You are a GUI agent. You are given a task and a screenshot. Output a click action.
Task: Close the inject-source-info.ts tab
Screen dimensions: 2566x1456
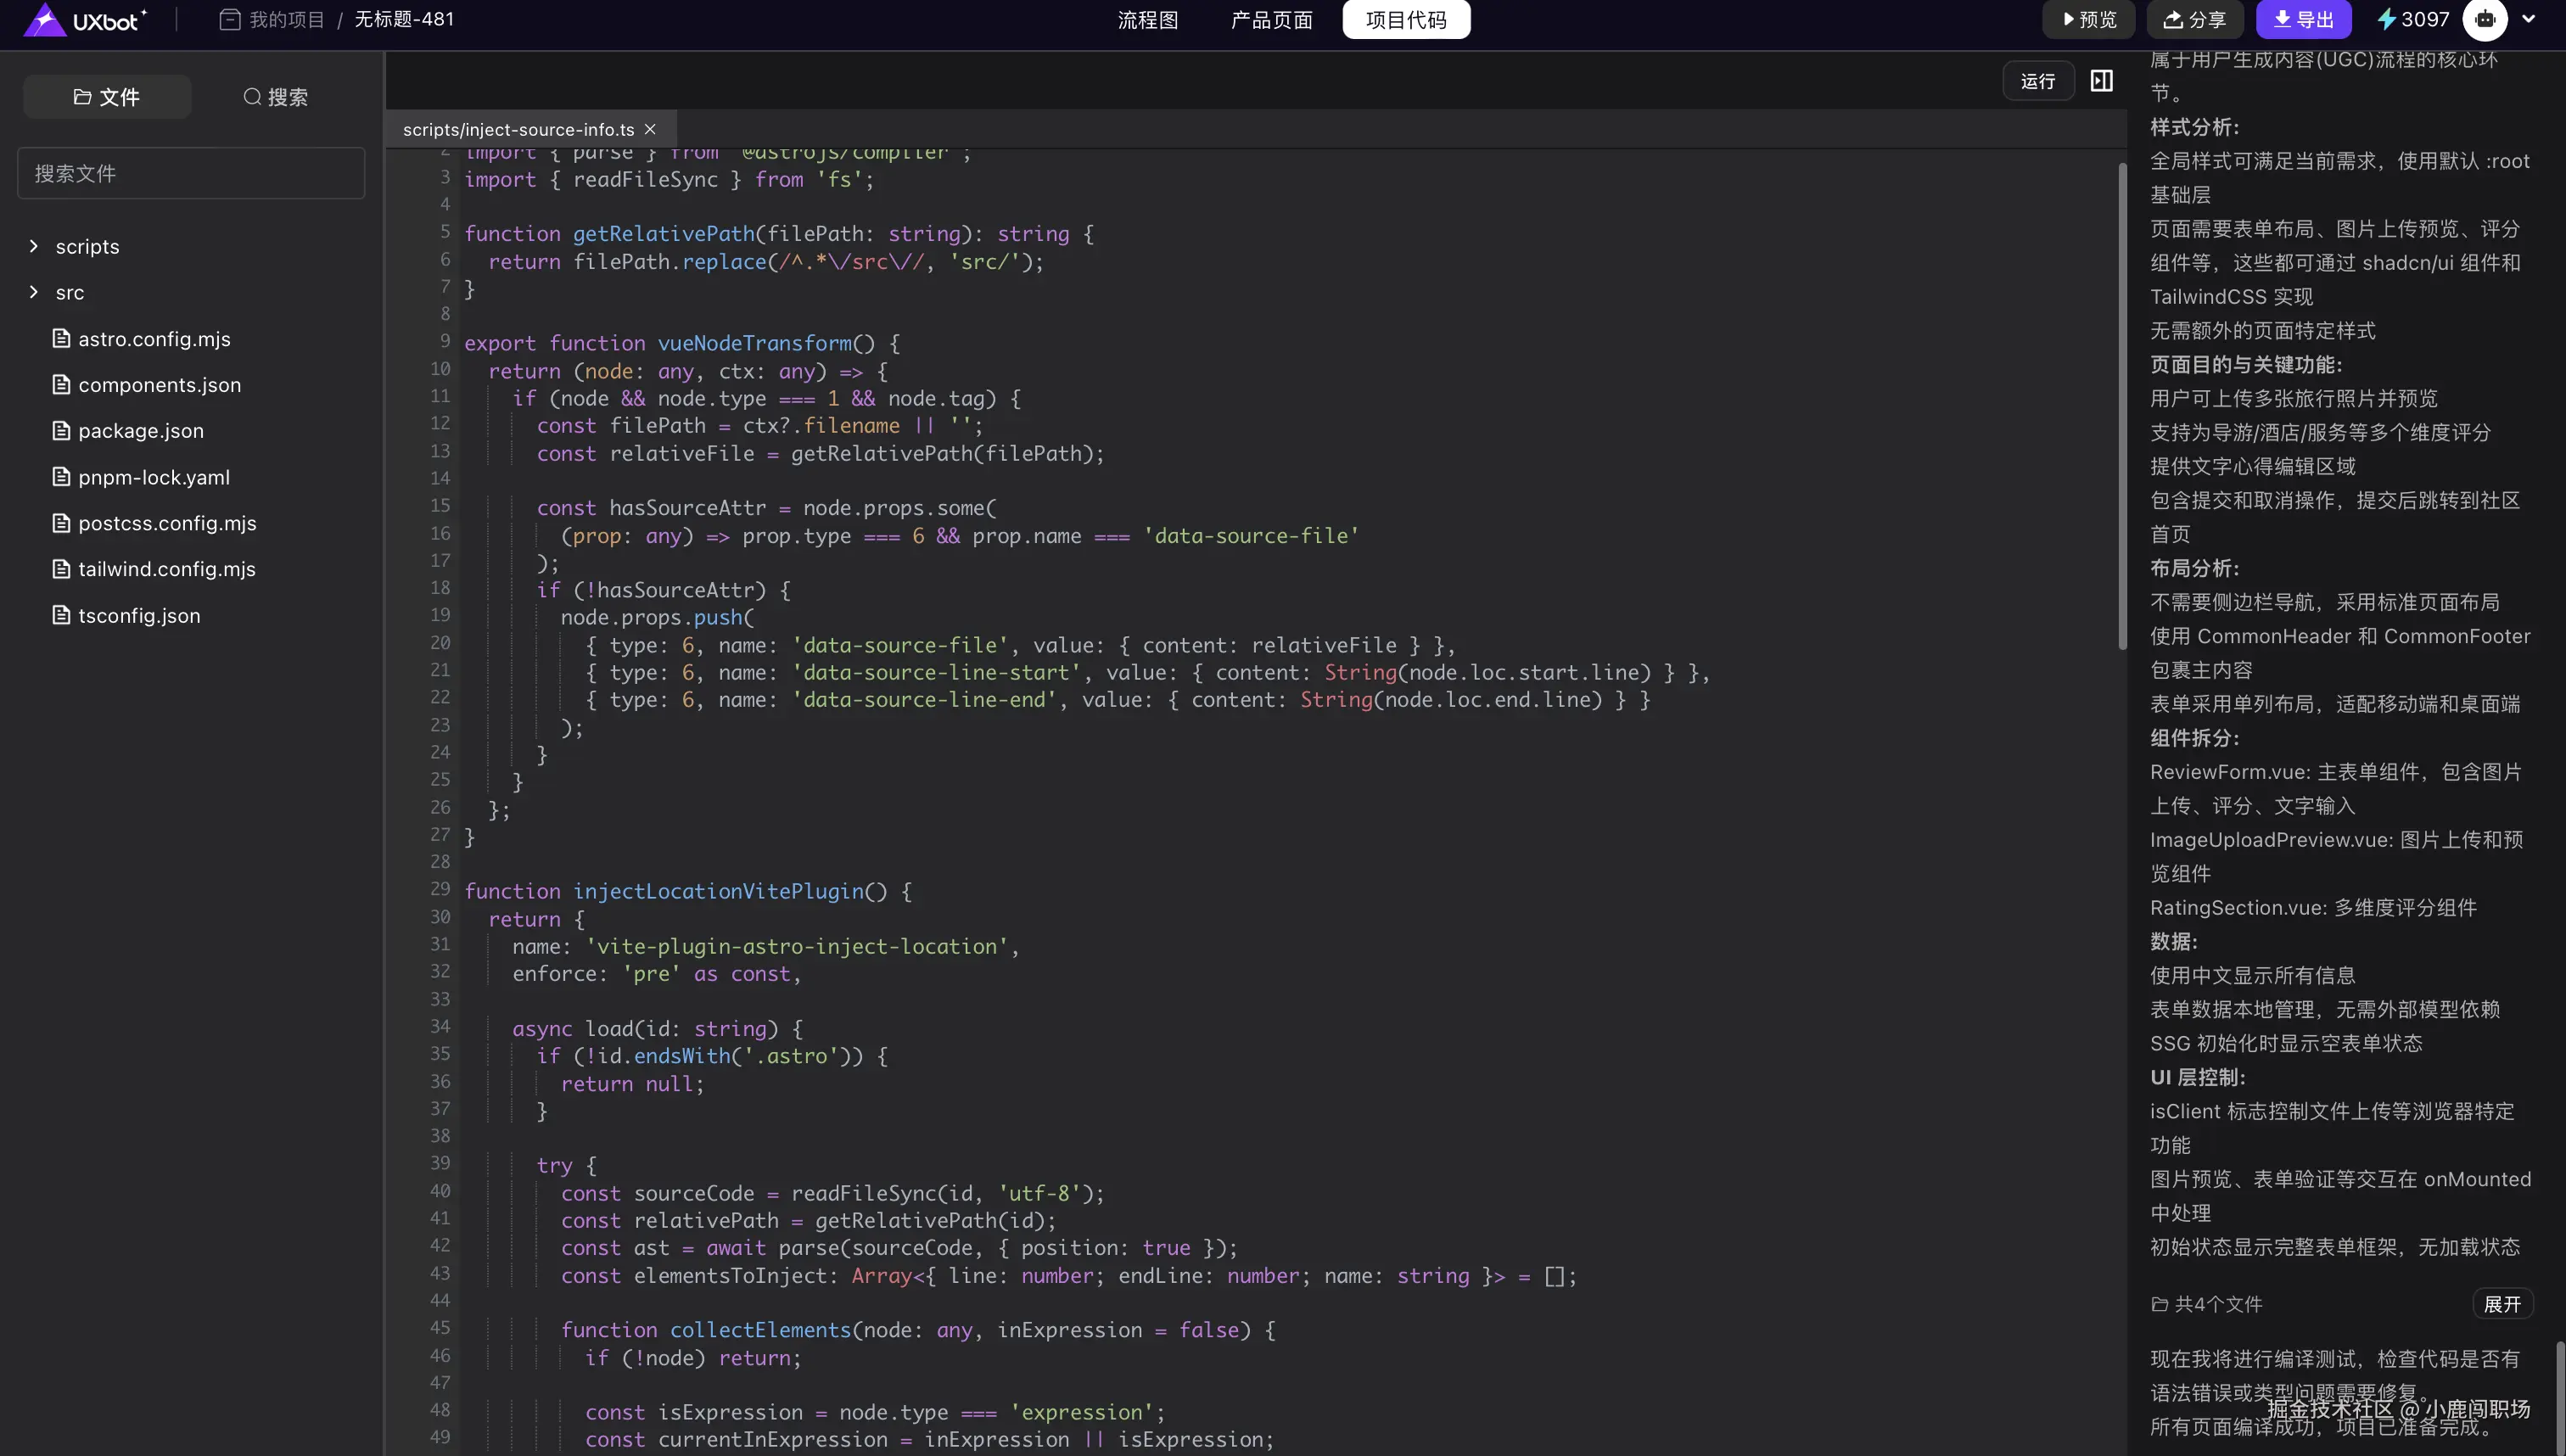[x=650, y=130]
